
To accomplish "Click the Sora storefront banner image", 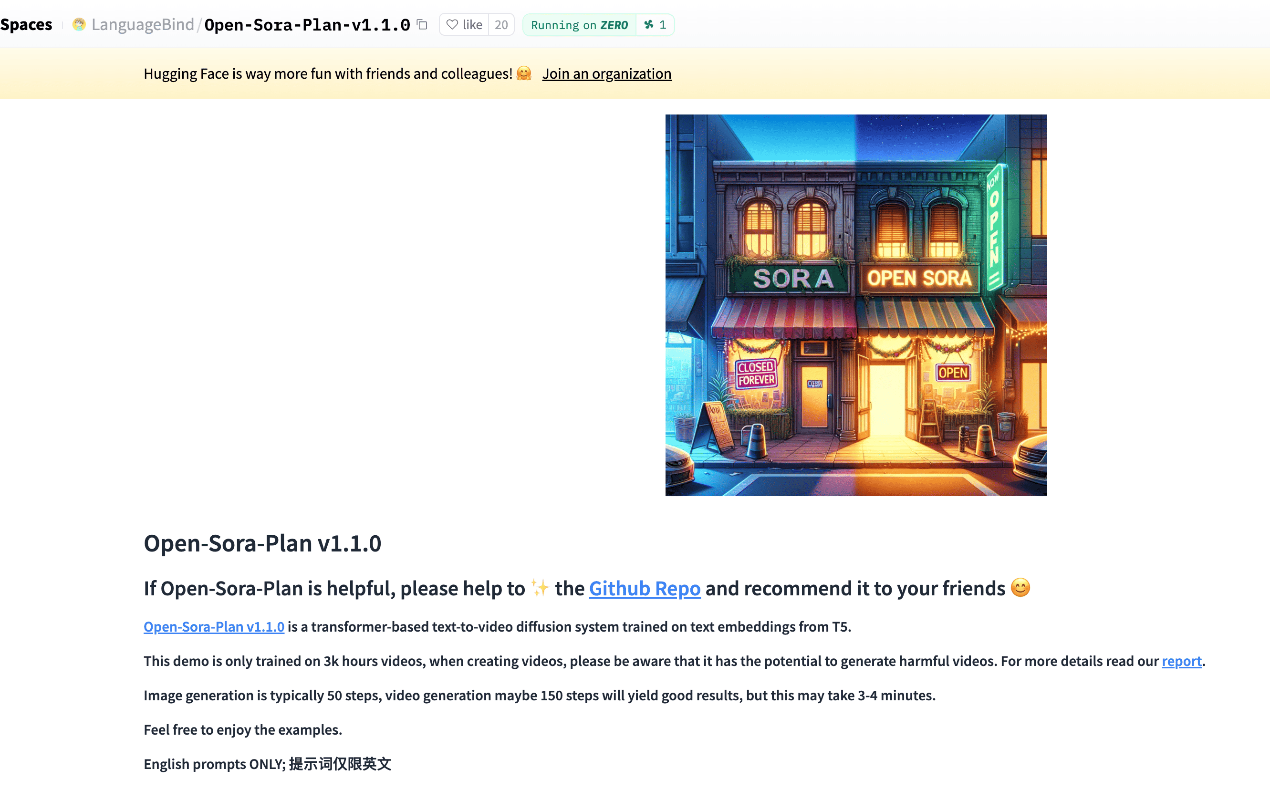I will click(x=856, y=305).
